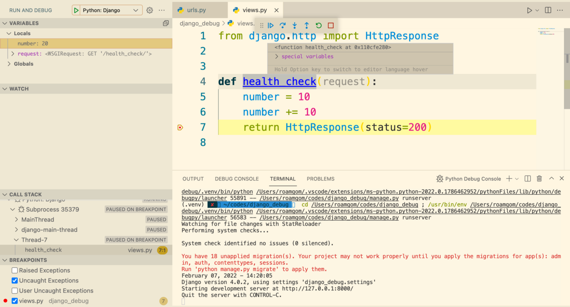Disable Uncaught Exceptions breakpoint
Viewport: 570px width, 307px height.
point(15,281)
